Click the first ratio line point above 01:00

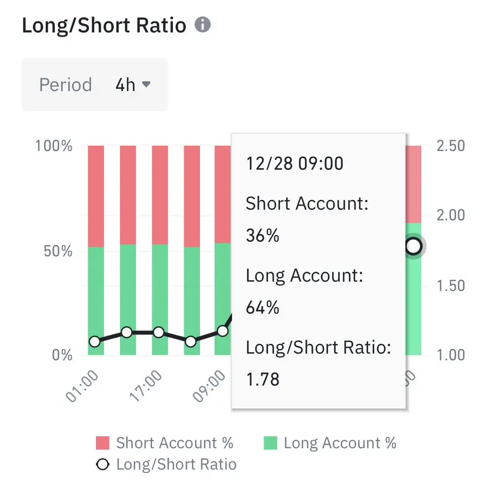tap(94, 341)
